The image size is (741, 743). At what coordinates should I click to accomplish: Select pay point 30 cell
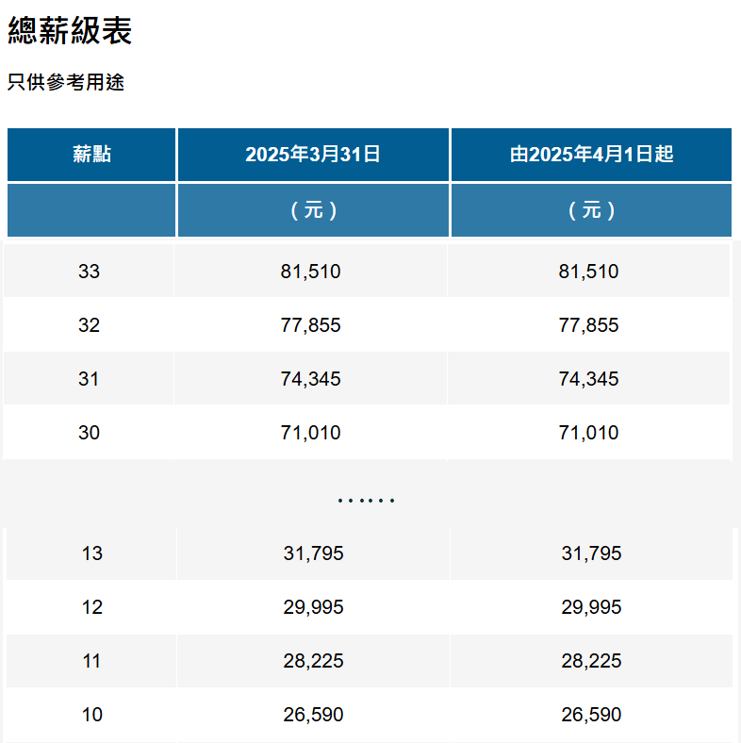[x=89, y=433]
